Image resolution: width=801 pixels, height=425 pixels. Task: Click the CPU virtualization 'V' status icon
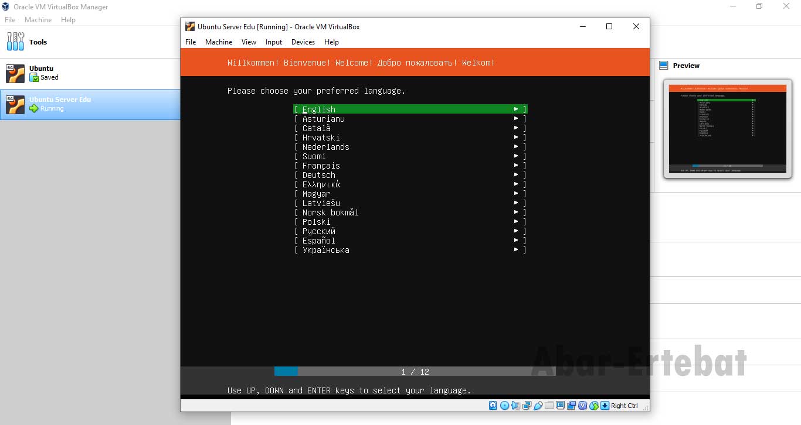click(x=583, y=406)
